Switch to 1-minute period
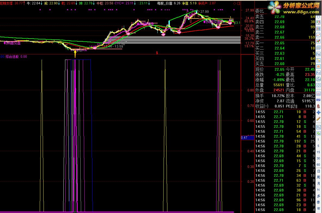 tap(318, 140)
